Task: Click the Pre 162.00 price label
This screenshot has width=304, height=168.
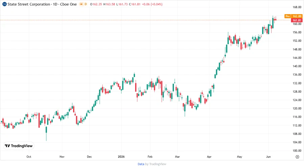Action: 293,16
